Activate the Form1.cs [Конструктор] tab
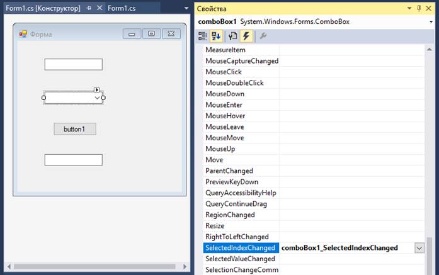Screen dimensions: 439x275 [43, 8]
